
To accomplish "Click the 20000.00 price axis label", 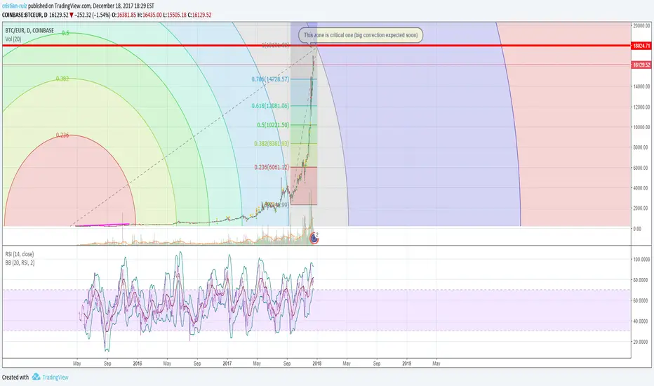I will coord(641,25).
